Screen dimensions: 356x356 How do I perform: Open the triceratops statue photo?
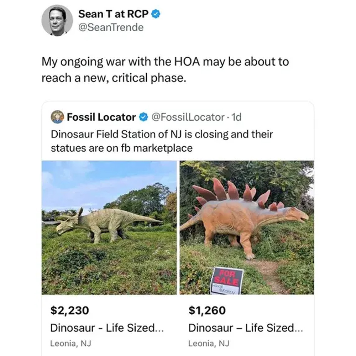[x=109, y=227]
